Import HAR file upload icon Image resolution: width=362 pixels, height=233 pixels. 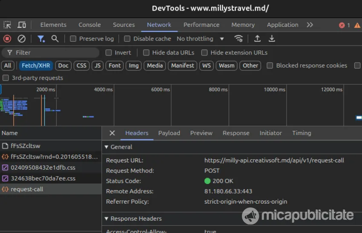click(257, 39)
